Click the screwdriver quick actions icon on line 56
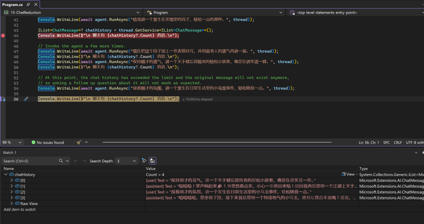This screenshot has height=224, width=424. [26, 99]
